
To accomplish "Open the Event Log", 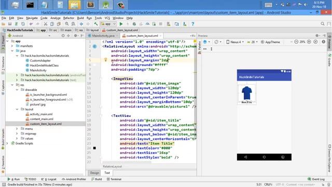I will [x=316, y=179].
